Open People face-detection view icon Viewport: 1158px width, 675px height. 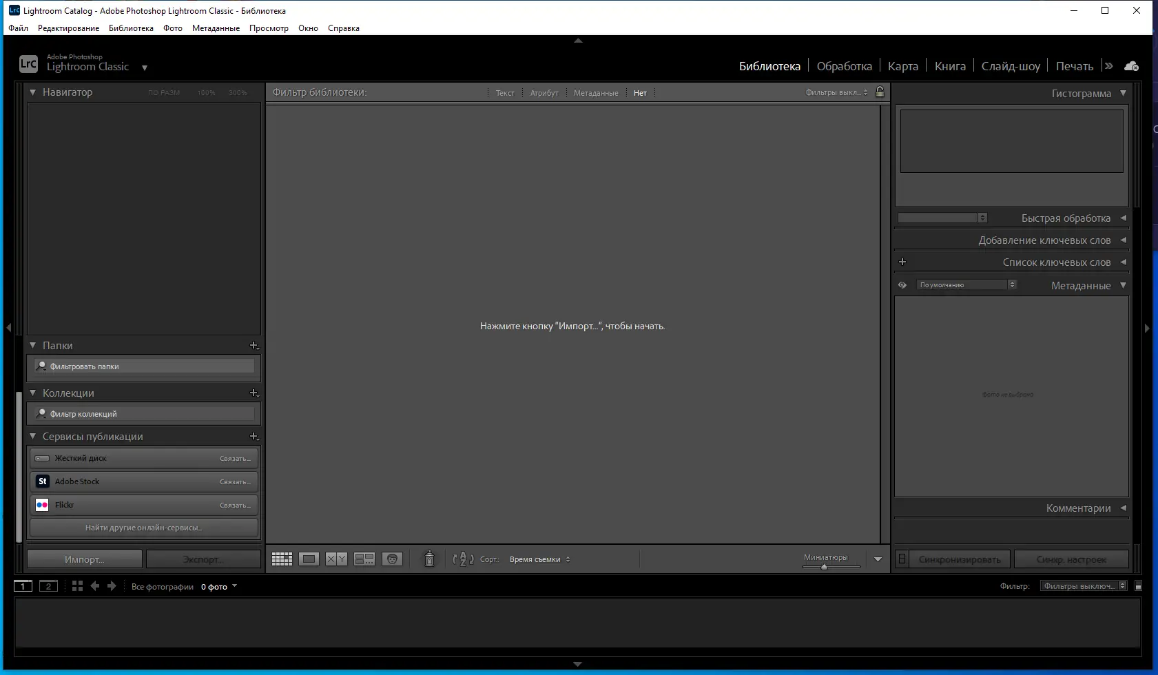pos(392,559)
